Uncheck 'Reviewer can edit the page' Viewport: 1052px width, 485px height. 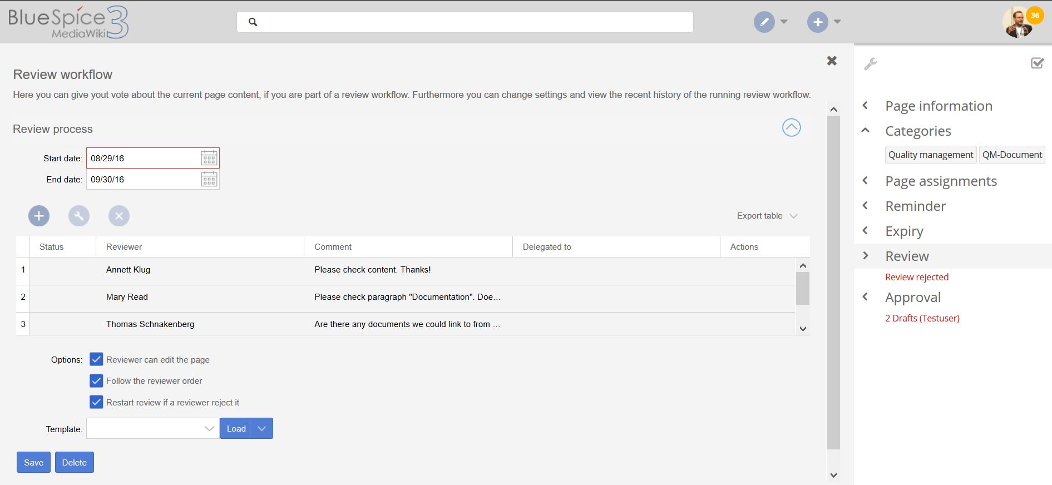click(x=96, y=359)
